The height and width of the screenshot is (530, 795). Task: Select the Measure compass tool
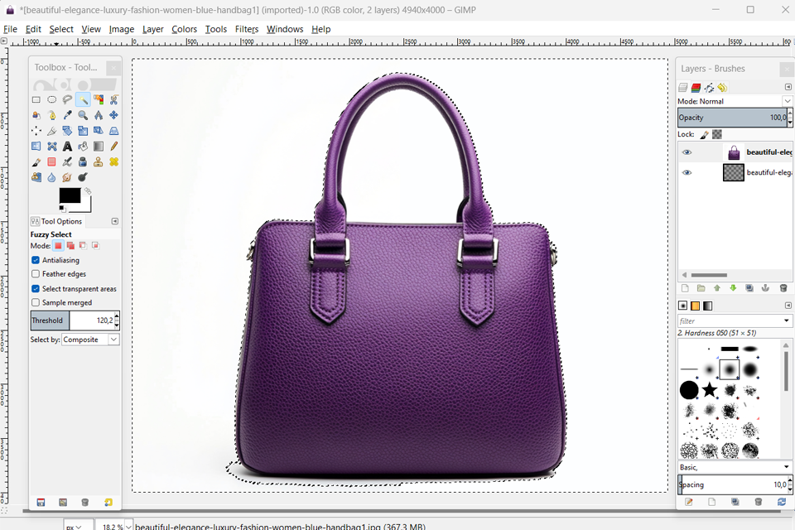click(x=99, y=116)
